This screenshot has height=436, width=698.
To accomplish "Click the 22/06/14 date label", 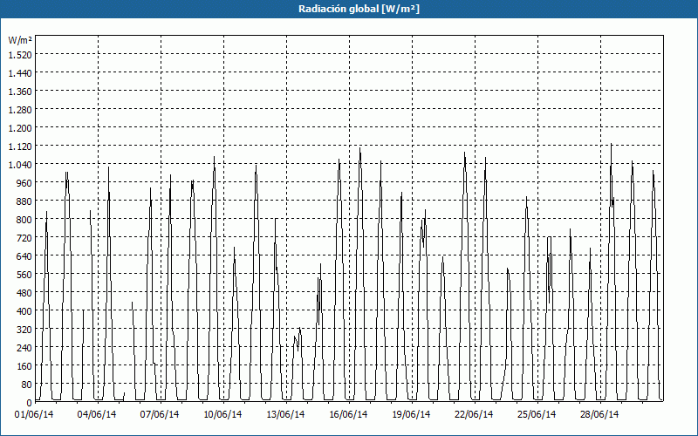I will (x=474, y=414).
